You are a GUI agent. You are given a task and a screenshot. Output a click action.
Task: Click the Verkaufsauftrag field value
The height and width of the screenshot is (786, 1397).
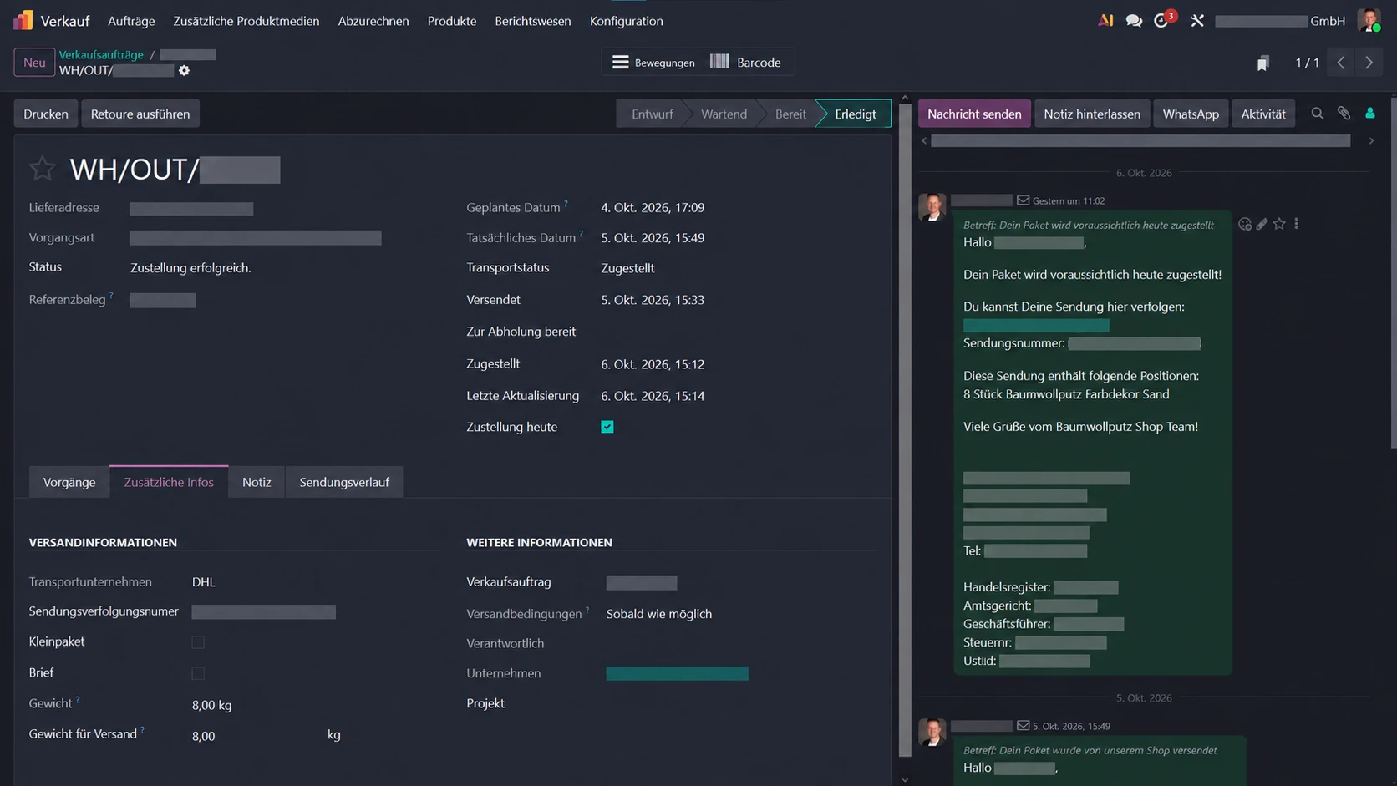tap(642, 582)
